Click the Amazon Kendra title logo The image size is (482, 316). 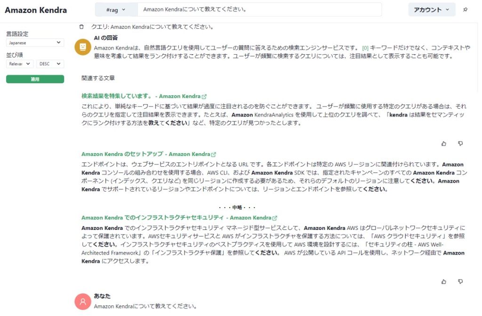click(36, 10)
